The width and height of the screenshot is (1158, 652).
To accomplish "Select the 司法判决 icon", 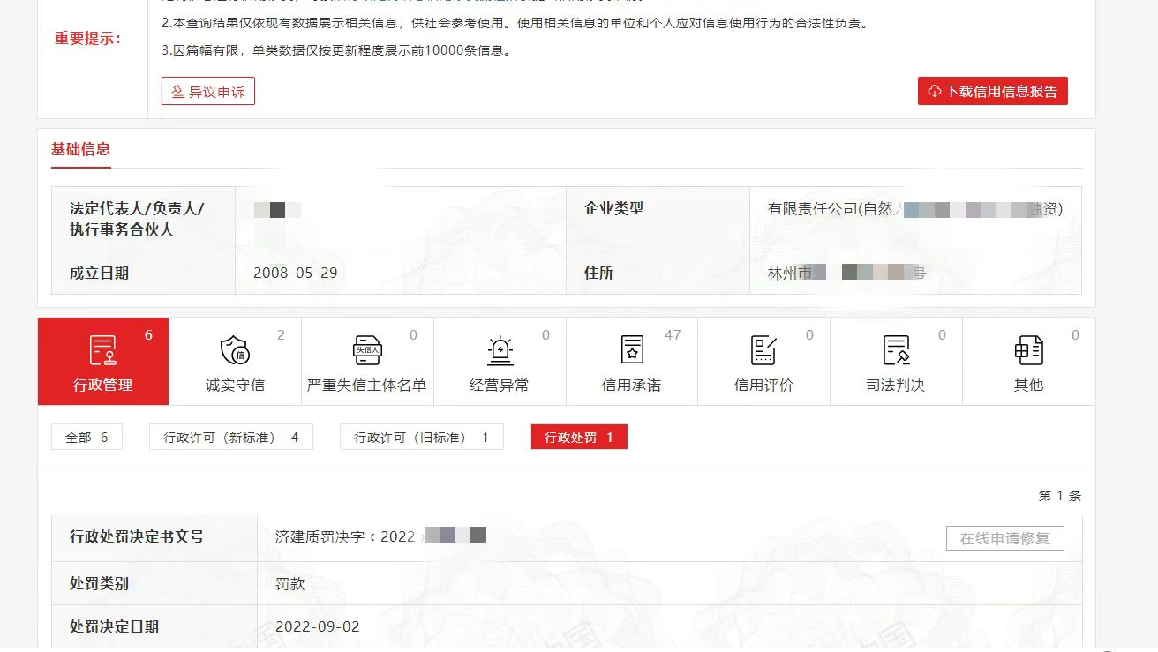I will click(896, 350).
